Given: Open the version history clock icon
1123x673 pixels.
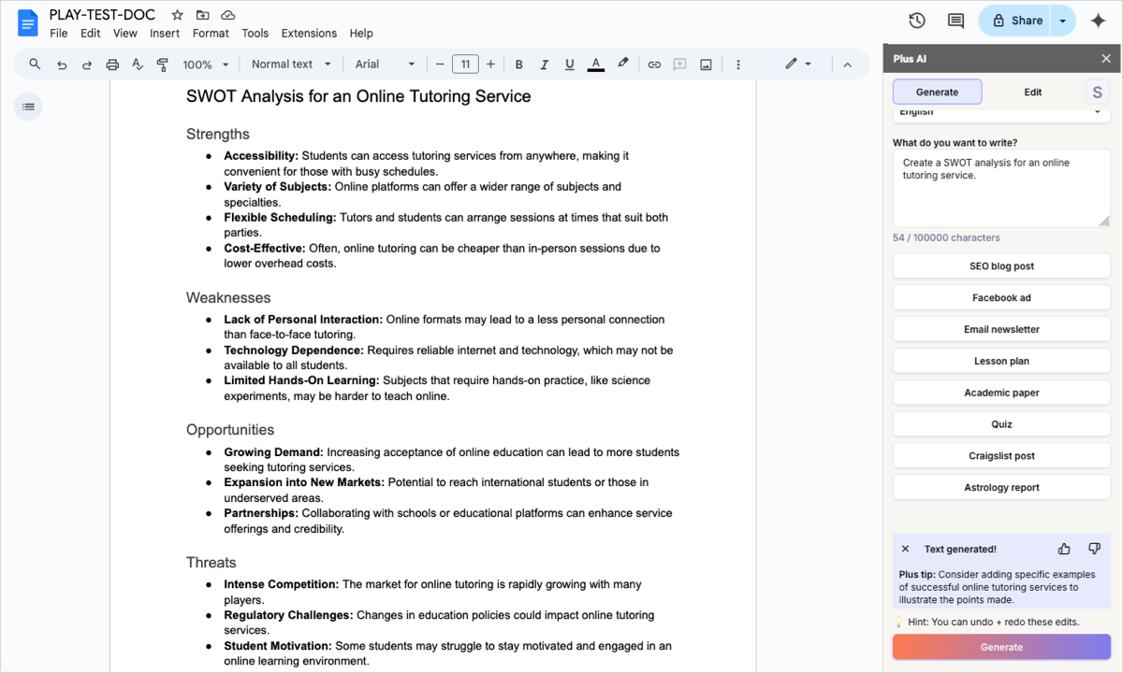Looking at the screenshot, I should click(x=917, y=21).
